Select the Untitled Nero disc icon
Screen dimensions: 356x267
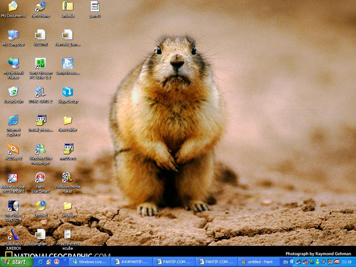pos(41,209)
